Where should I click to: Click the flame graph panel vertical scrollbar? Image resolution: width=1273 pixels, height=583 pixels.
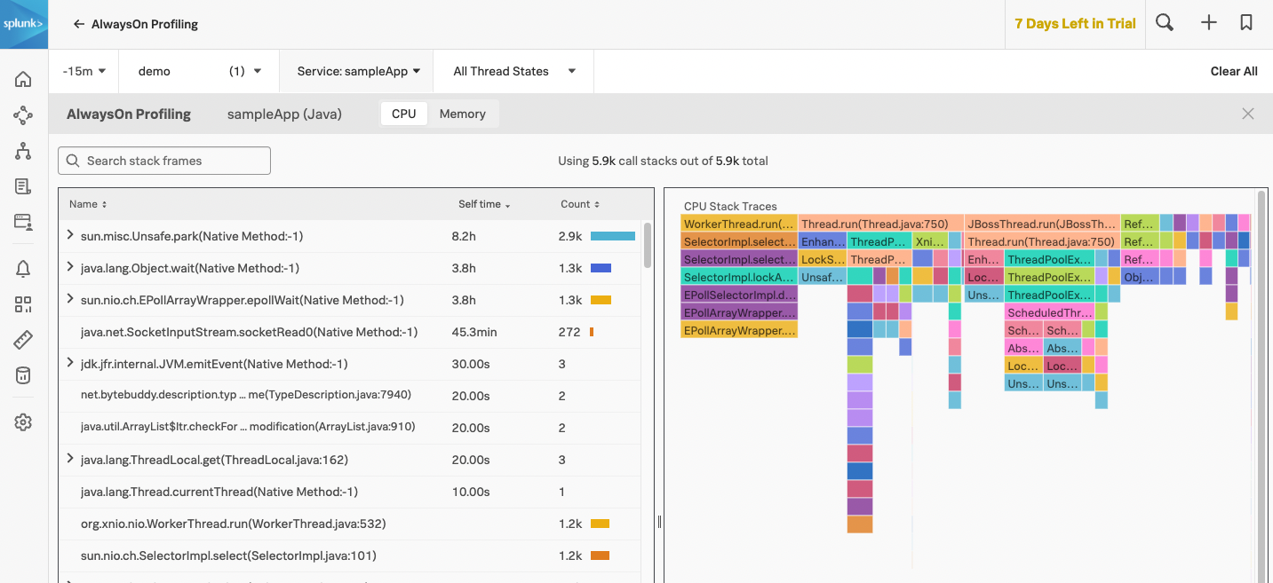1261,386
